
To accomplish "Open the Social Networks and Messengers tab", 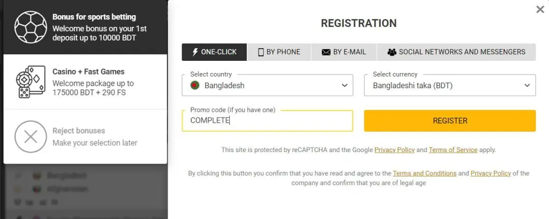I will [x=456, y=52].
